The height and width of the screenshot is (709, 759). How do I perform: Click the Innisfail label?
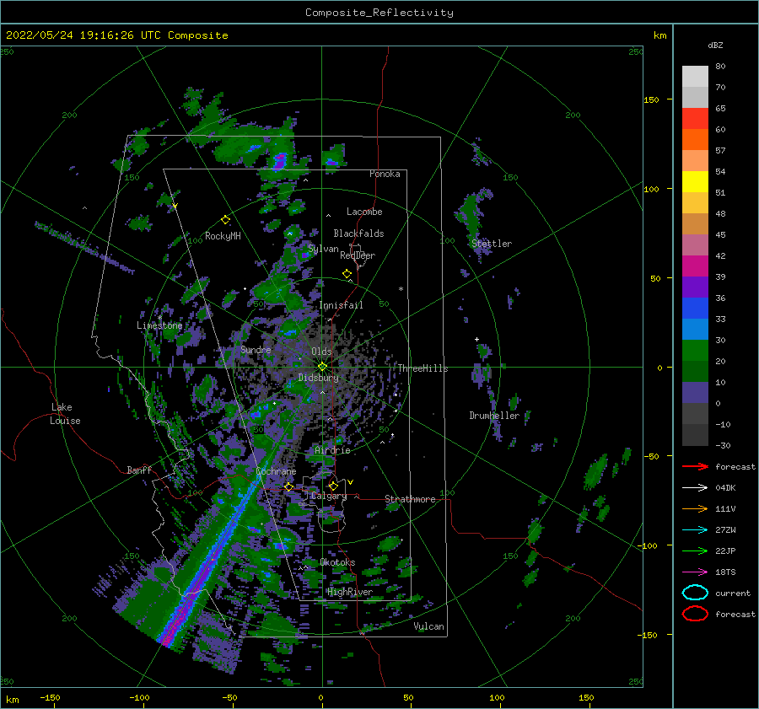341,305
